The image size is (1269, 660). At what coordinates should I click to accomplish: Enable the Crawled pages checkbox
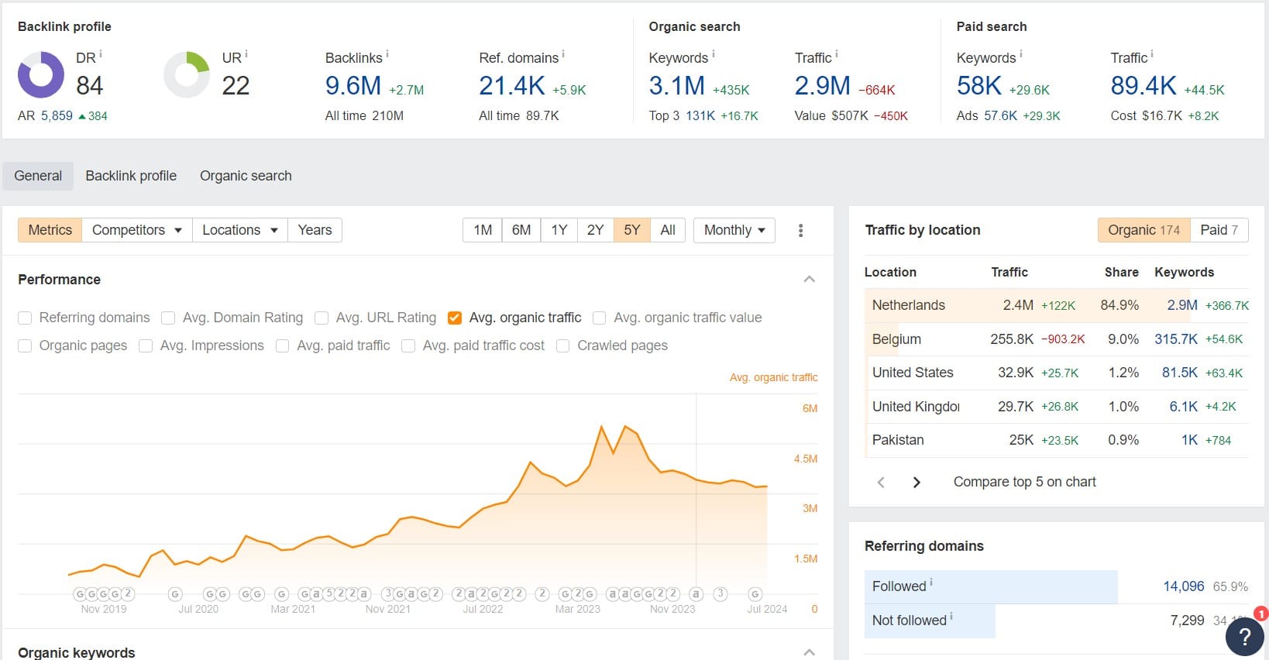point(563,345)
